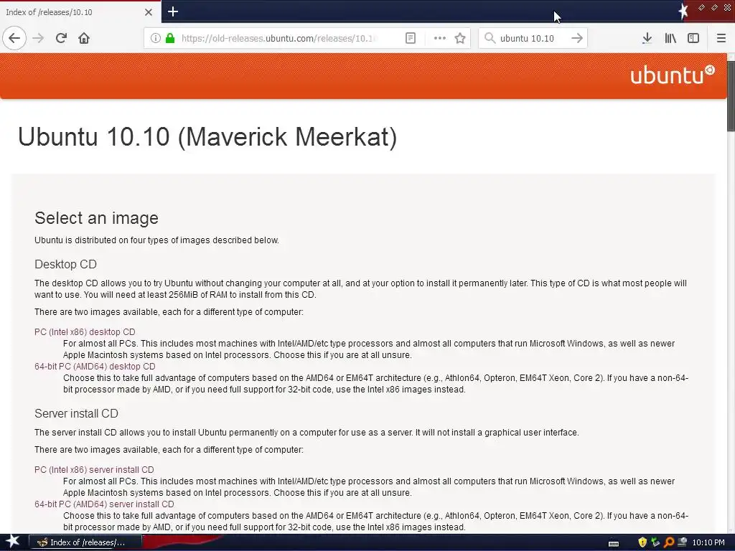Click the orange magnifier tray icon
735x551 pixels.
(669, 542)
